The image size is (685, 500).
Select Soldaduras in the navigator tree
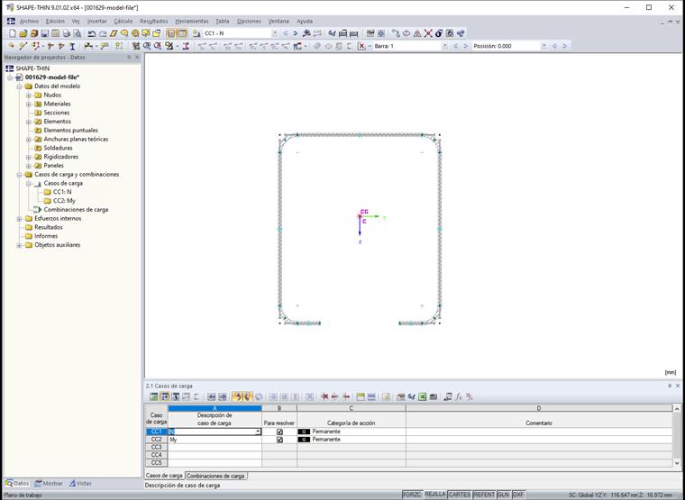click(58, 148)
